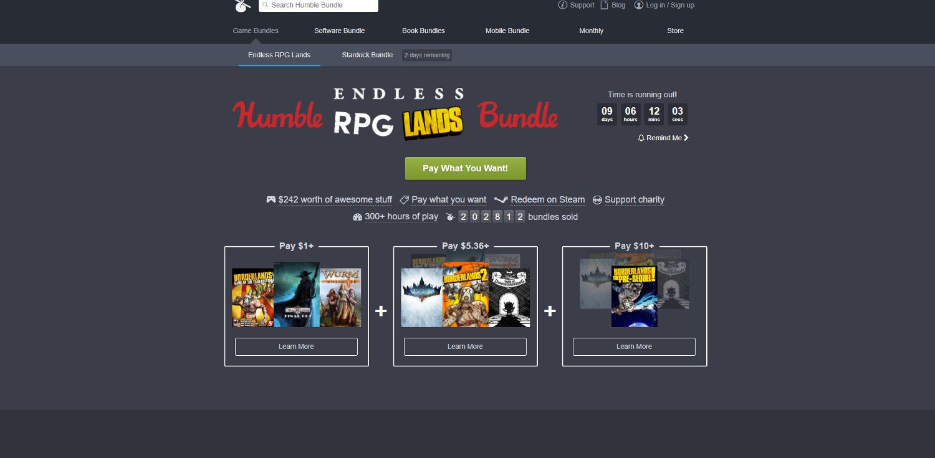Viewport: 935px width, 458px height.
Task: Focus the Search Humble Bundle field
Action: point(319,5)
